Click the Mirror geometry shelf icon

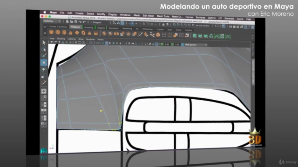click(116, 34)
